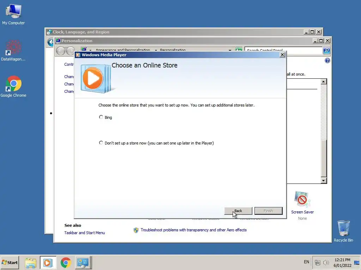The height and width of the screenshot is (270, 361).
Task: Click the Choose an Online Store heading
Action: click(145, 65)
